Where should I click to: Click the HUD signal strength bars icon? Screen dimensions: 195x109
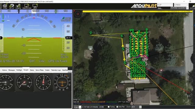[x=63, y=18]
